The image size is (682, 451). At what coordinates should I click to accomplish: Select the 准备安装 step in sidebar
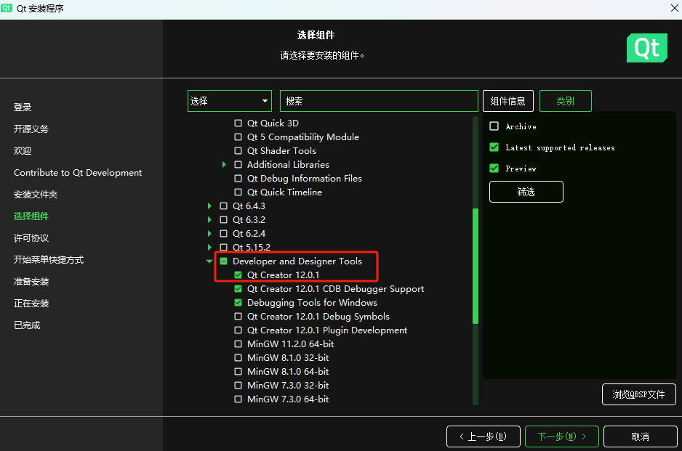coord(31,281)
